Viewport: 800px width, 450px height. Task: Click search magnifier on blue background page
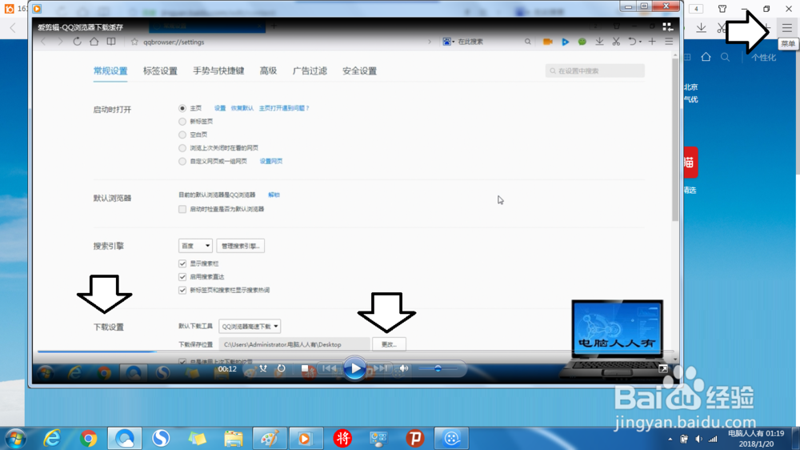point(725,57)
